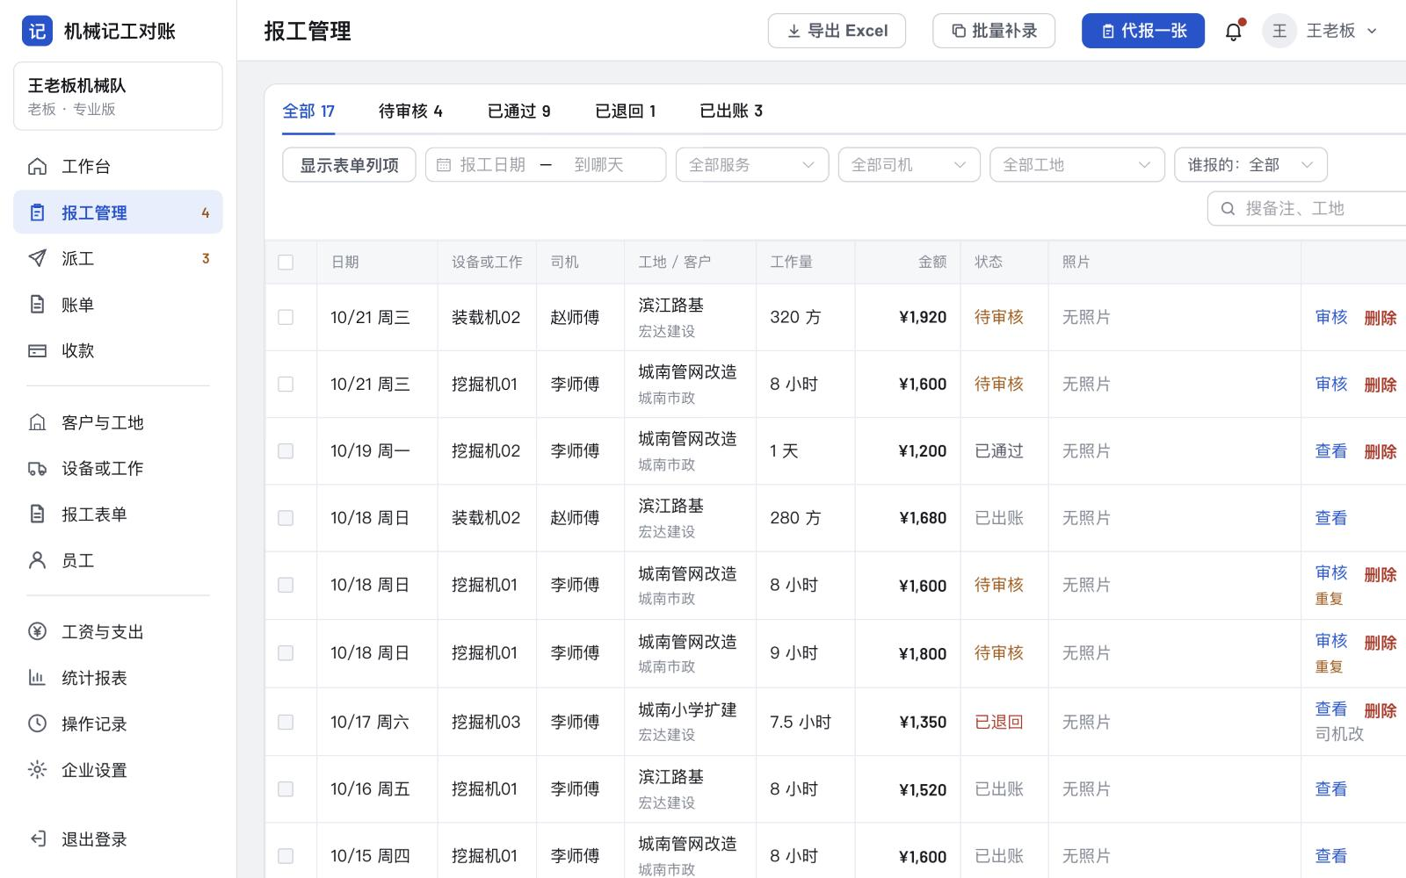
Task: Click 删除 for 10/17 挖掘机03 row
Action: (x=1381, y=710)
